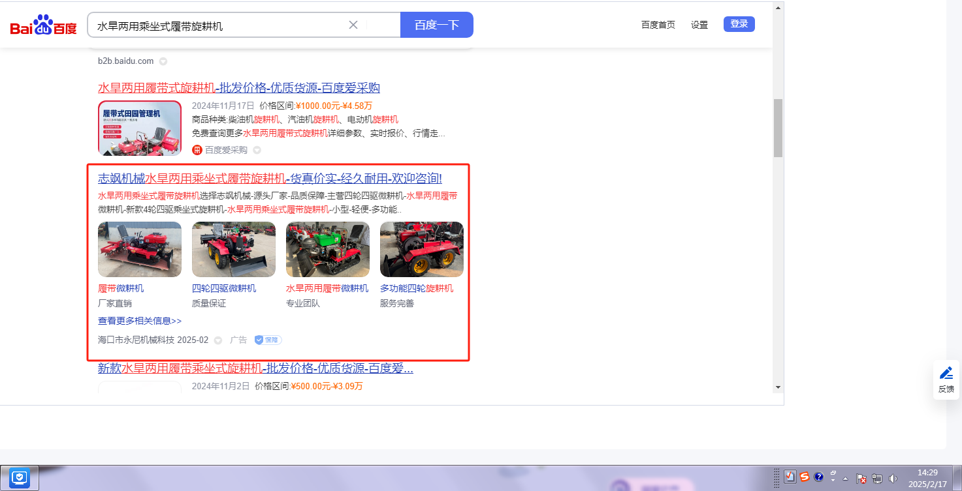
Task: Clear the search box with the X icon
Action: tap(353, 25)
